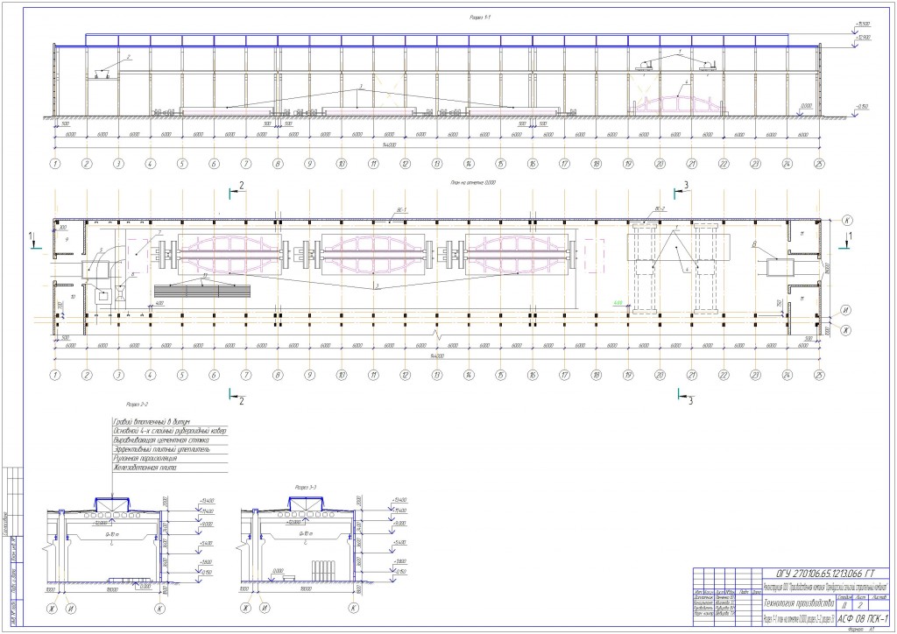Select the note "Эффективный плитный утеплитель"
Image resolution: width=897 pixels, height=634 pixels.
coord(162,449)
